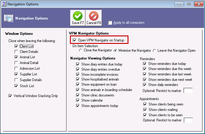The width and height of the screenshot is (205, 134).
Task: Toggle Show animals in boarding scheduler
Action: [x=78, y=90]
